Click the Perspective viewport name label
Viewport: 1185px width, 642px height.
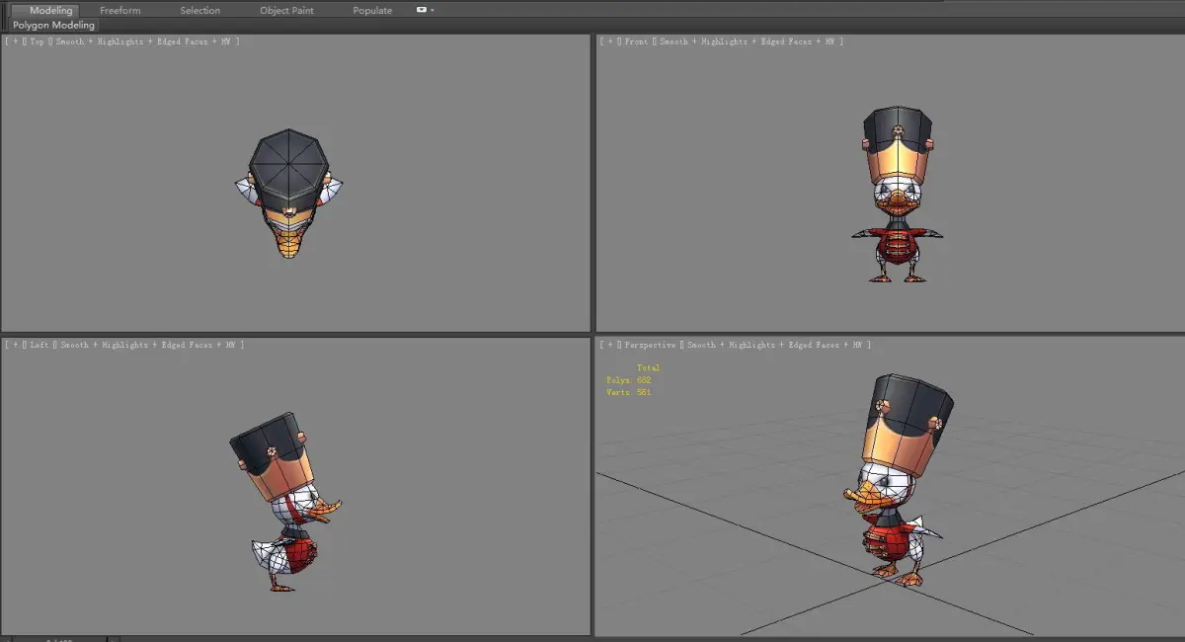pos(651,345)
